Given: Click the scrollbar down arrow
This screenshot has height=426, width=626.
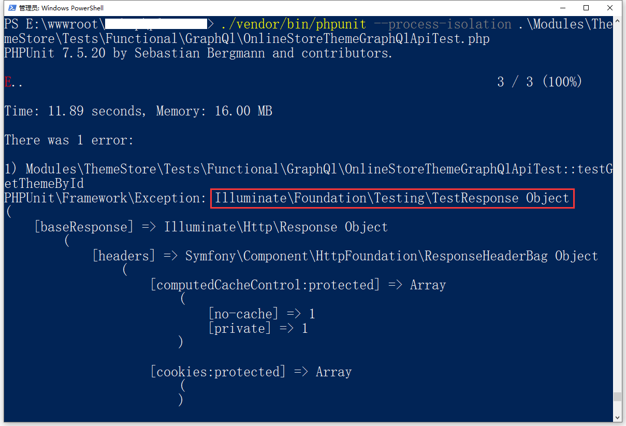Looking at the screenshot, I should [617, 417].
